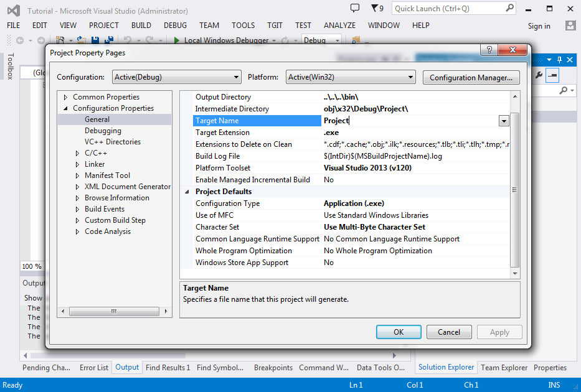
Task: Click the Target Name value field
Action: [x=410, y=121]
